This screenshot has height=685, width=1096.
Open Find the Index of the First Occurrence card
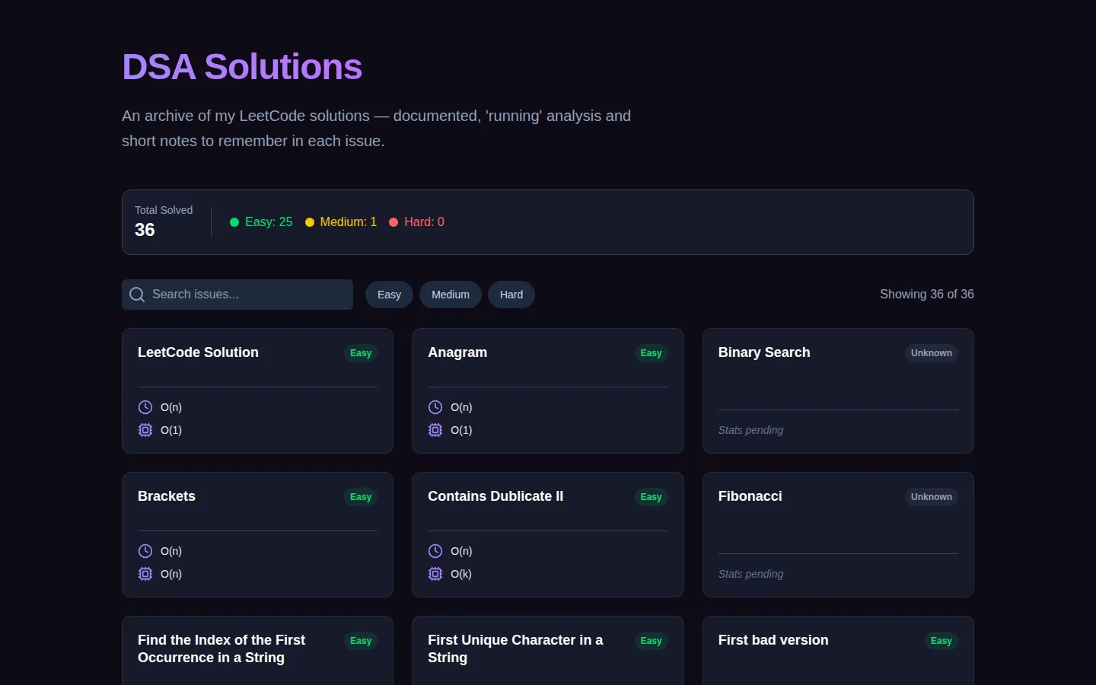point(257,651)
